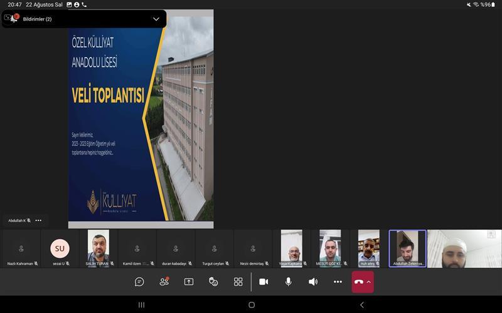The height and width of the screenshot is (313, 502).
Task: Open Android recent apps button
Action: tap(142, 305)
